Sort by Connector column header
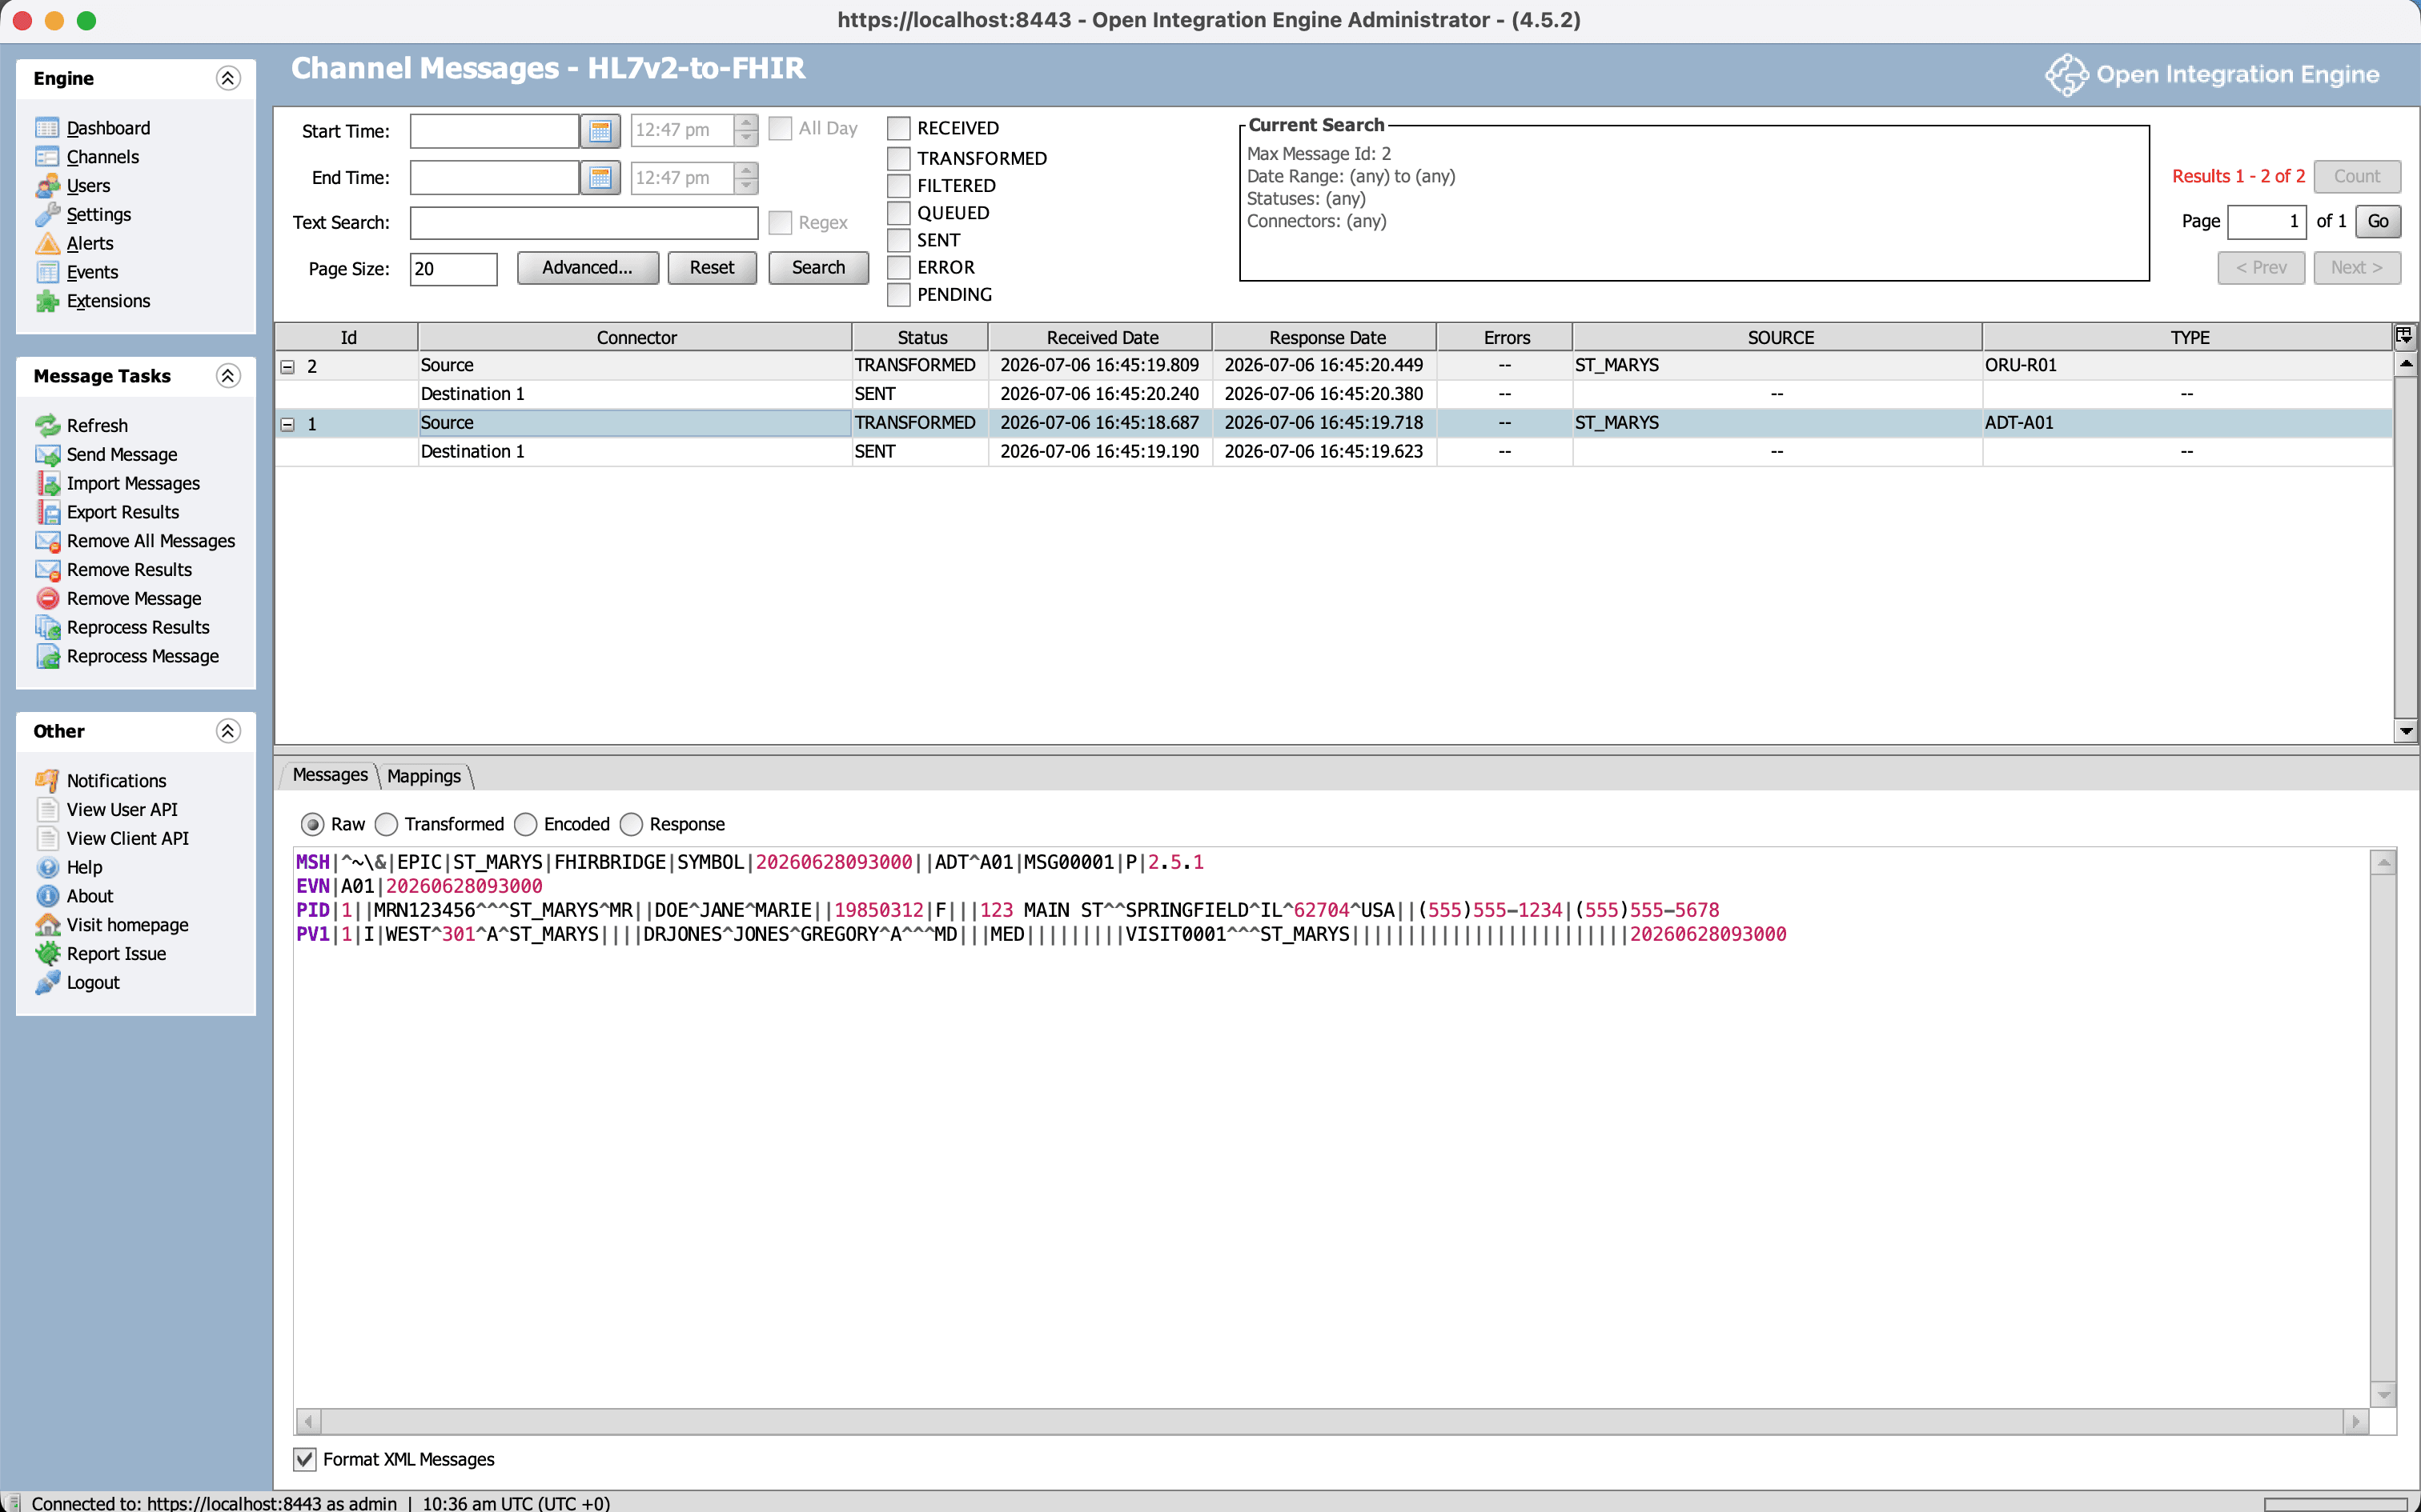 pyautogui.click(x=635, y=337)
